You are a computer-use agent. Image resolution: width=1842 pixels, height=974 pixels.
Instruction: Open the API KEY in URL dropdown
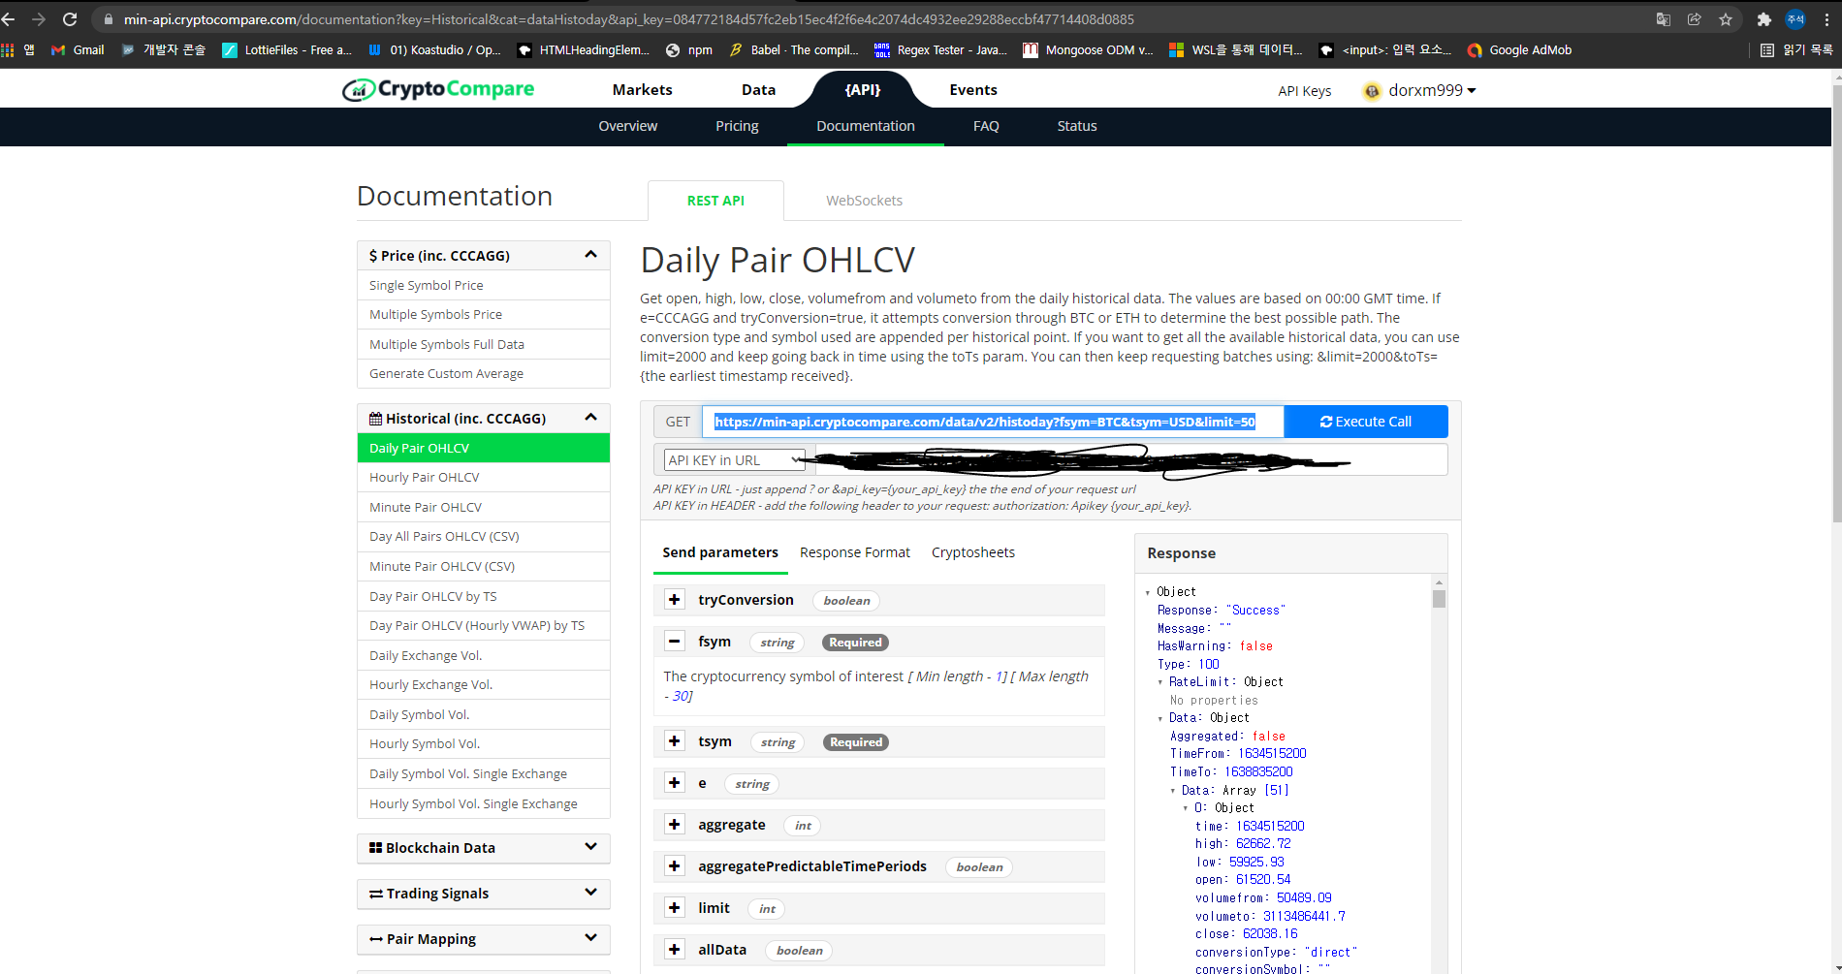[x=734, y=460]
